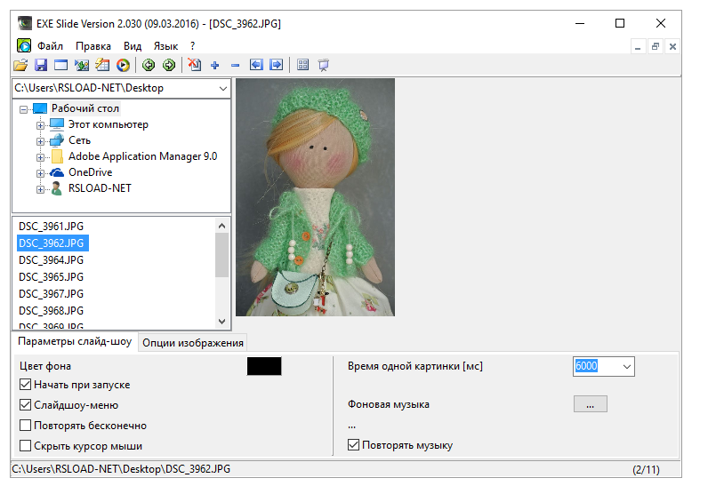The width and height of the screenshot is (708, 494).
Task: Click the blue minus toolbar icon
Action: point(235,66)
